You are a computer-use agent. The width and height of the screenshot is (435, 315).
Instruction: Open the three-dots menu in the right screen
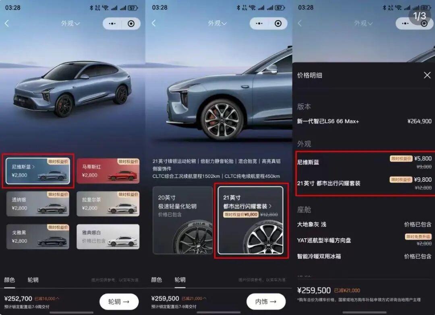click(405, 24)
